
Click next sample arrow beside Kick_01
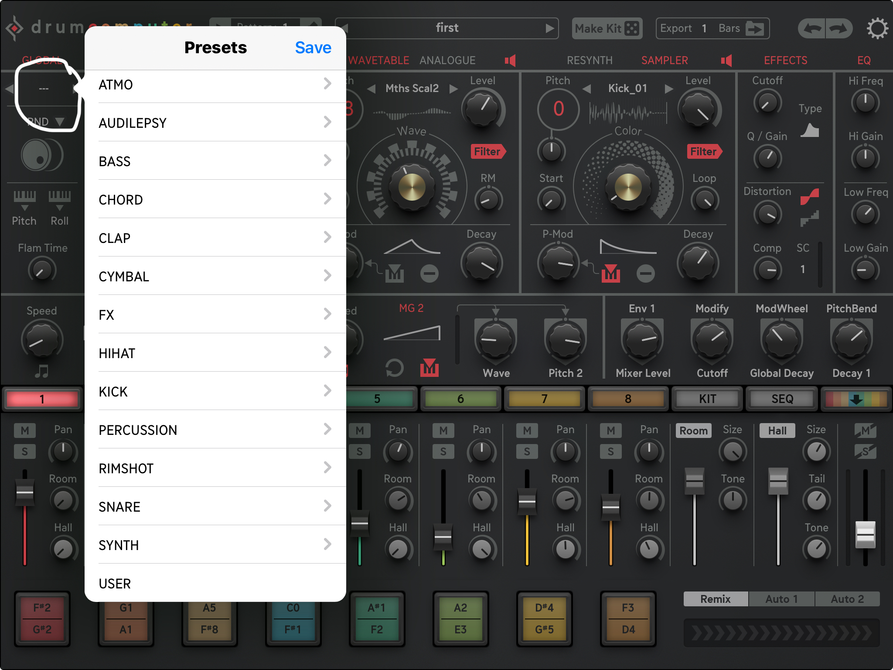669,89
